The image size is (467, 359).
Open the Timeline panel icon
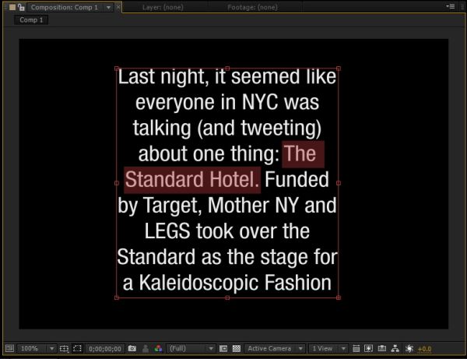click(x=382, y=348)
